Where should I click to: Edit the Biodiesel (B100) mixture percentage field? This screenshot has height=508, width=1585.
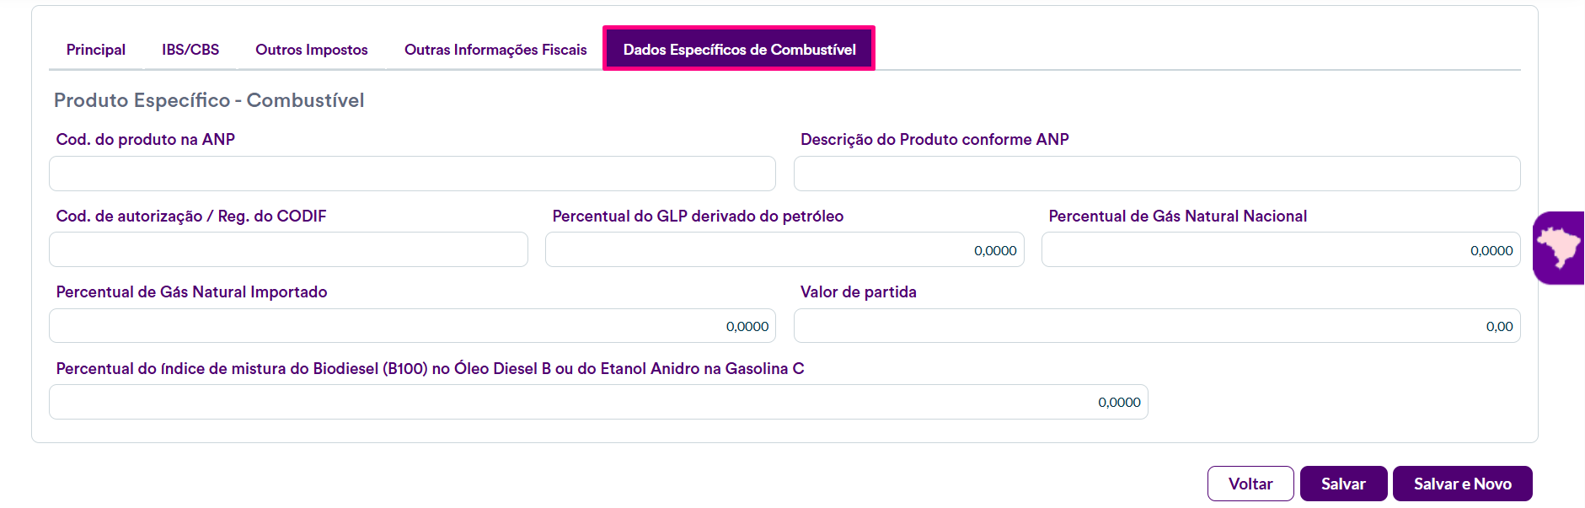[598, 403]
